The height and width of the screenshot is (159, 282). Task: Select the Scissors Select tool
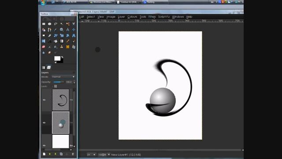[74, 24]
